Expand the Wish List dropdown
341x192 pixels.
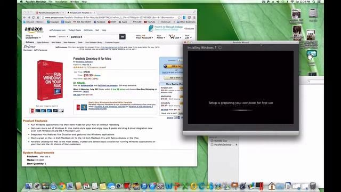(188, 37)
